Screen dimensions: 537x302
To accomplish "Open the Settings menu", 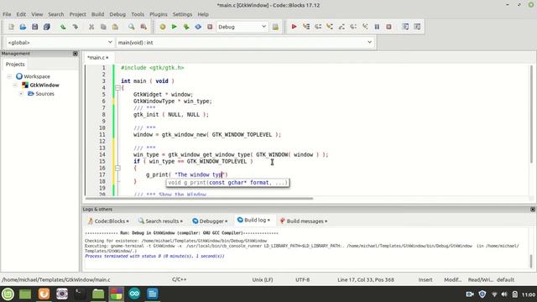I will 182,14.
